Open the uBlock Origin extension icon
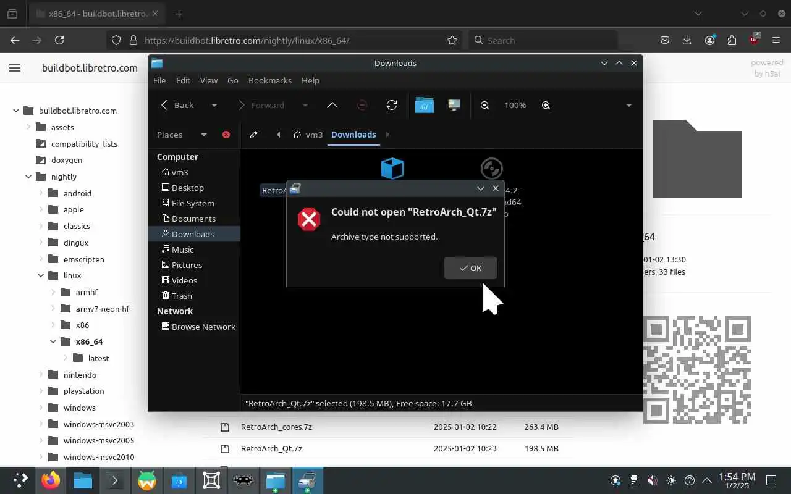 click(754, 40)
